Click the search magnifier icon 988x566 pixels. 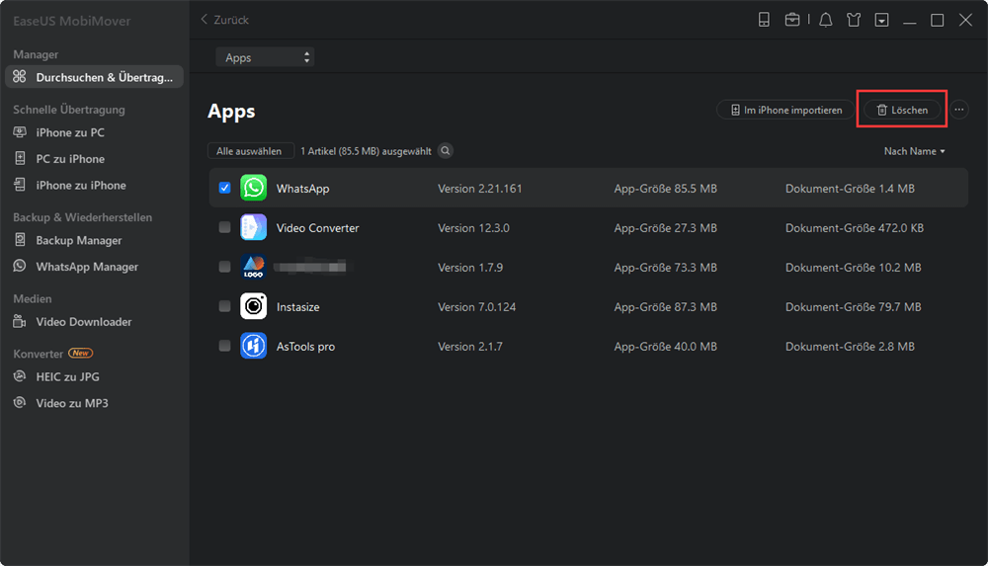click(446, 151)
